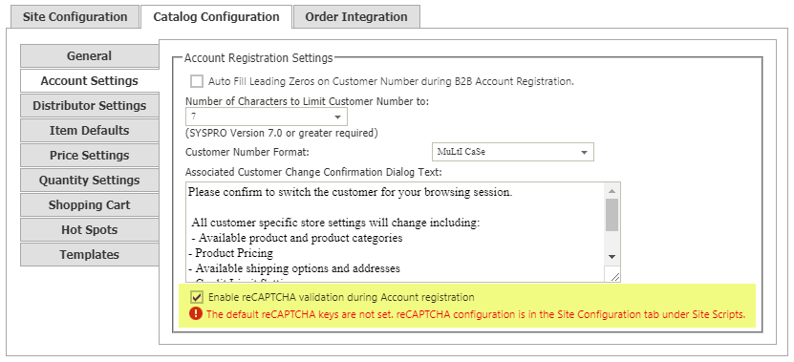Open the Hot Spots section
The height and width of the screenshot is (362, 794).
89,230
